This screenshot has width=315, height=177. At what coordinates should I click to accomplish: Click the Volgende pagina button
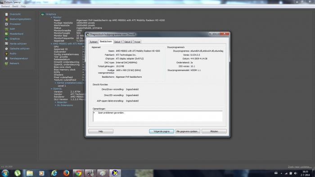(x=162, y=131)
